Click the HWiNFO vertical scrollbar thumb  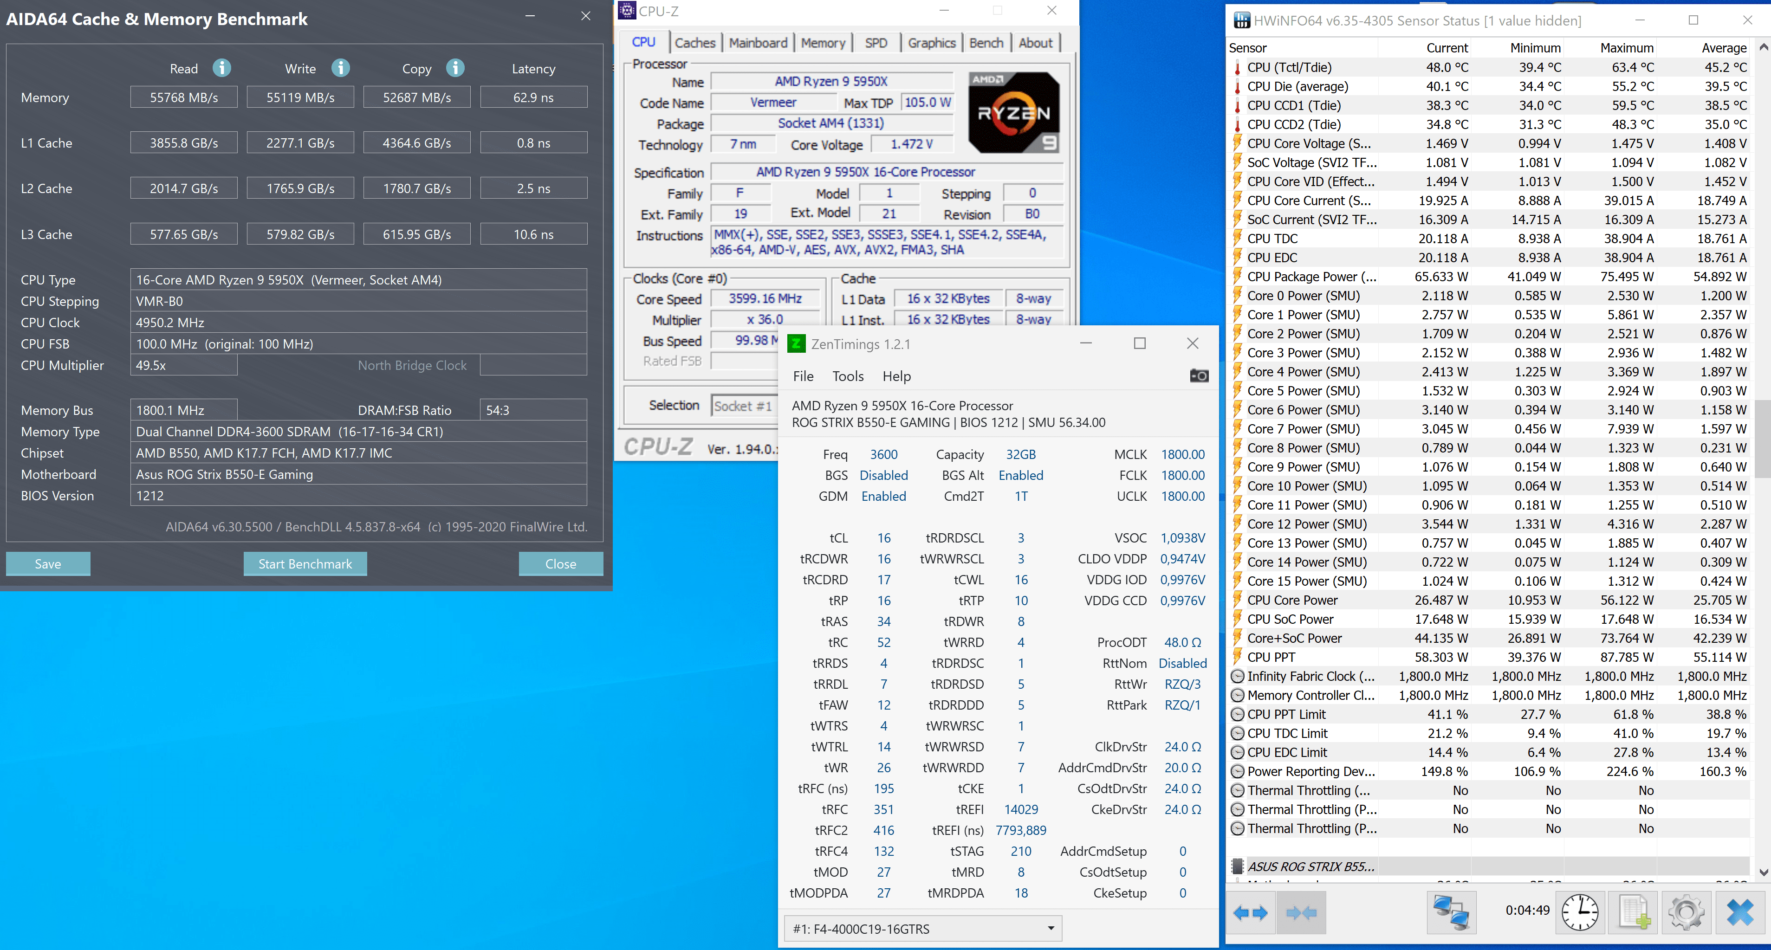1763,439
